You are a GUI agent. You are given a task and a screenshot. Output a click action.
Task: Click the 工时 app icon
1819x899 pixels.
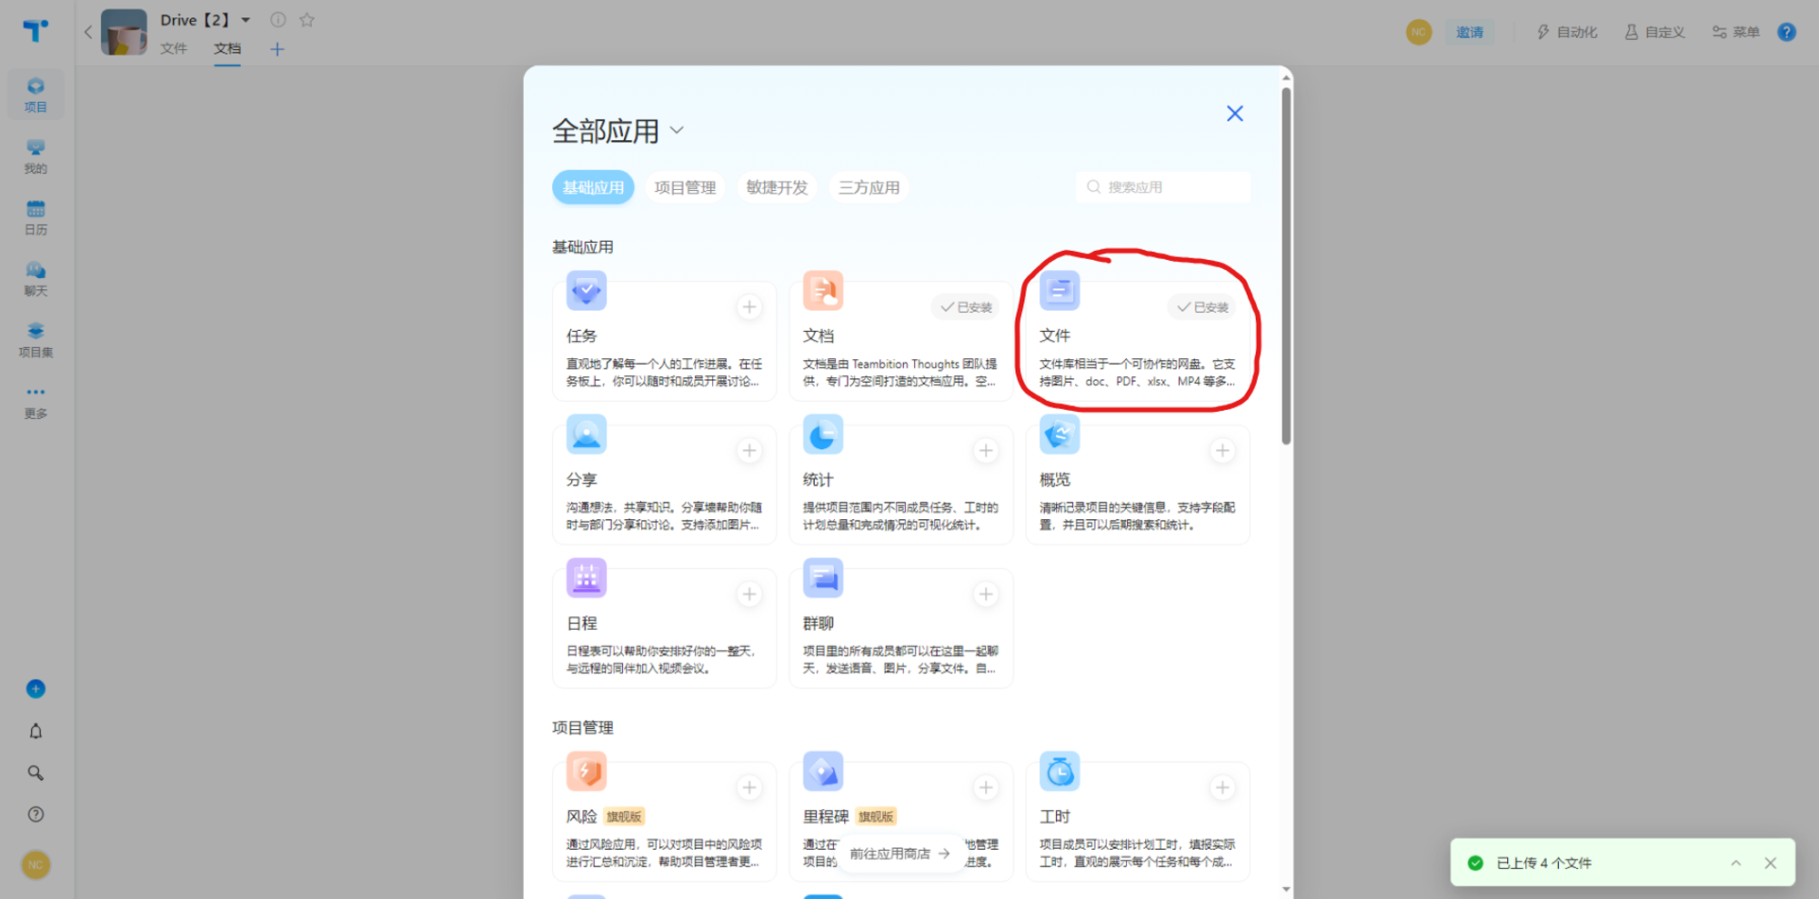[1060, 772]
